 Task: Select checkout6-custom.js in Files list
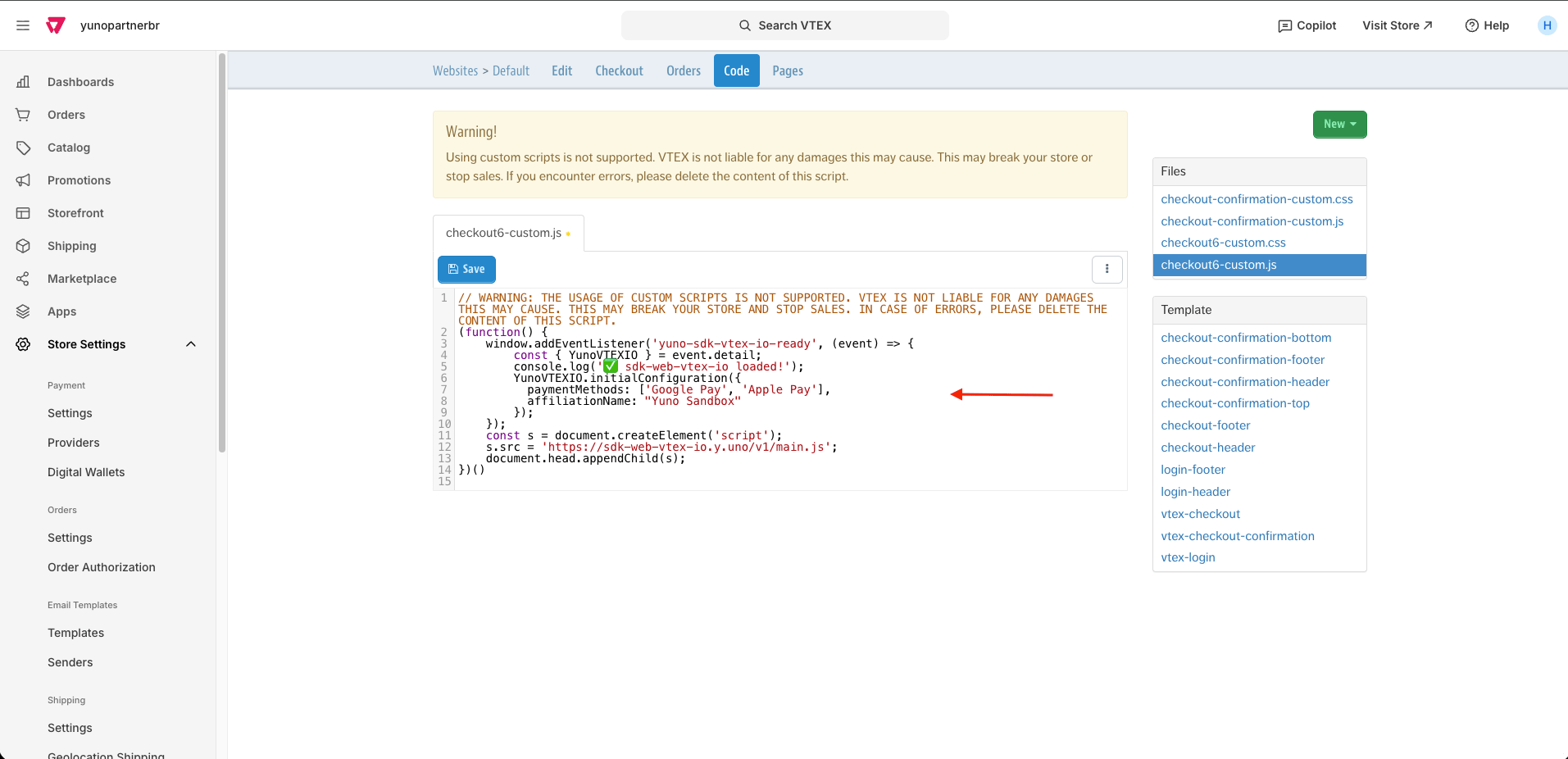1259,265
